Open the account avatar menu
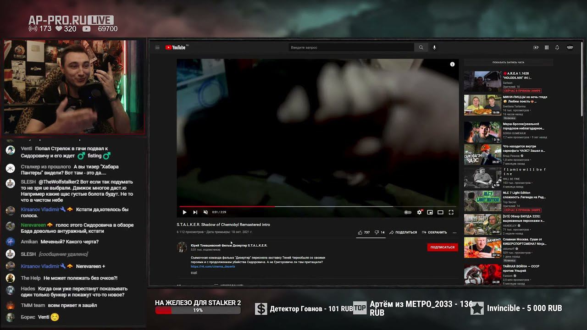Image resolution: width=587 pixels, height=330 pixels. pyautogui.click(x=570, y=48)
